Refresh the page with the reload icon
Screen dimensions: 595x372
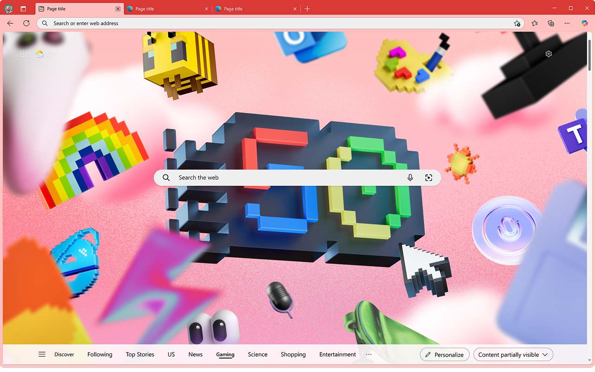pos(26,23)
